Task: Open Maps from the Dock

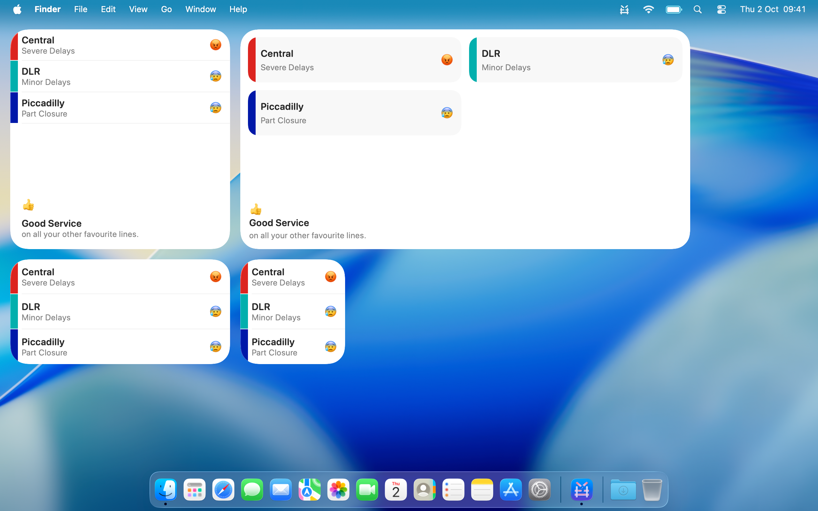Action: [309, 489]
